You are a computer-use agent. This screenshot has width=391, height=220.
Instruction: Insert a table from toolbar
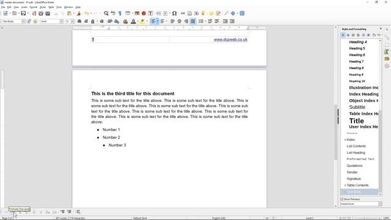[x=128, y=13]
